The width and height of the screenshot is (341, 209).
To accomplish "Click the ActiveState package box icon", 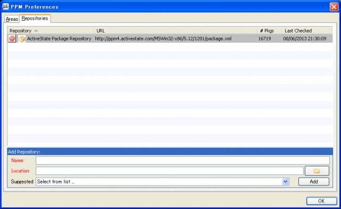I will click(22, 39).
